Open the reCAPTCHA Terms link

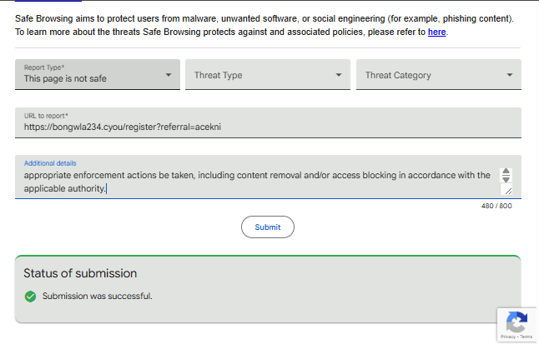pyautogui.click(x=526, y=337)
